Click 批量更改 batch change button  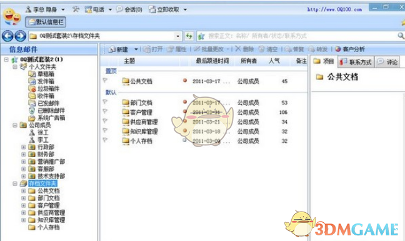click(x=209, y=49)
